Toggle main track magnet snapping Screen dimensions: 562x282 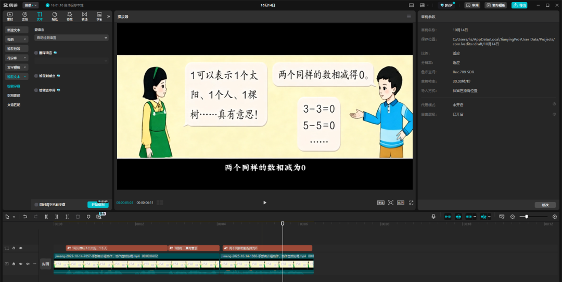448,217
